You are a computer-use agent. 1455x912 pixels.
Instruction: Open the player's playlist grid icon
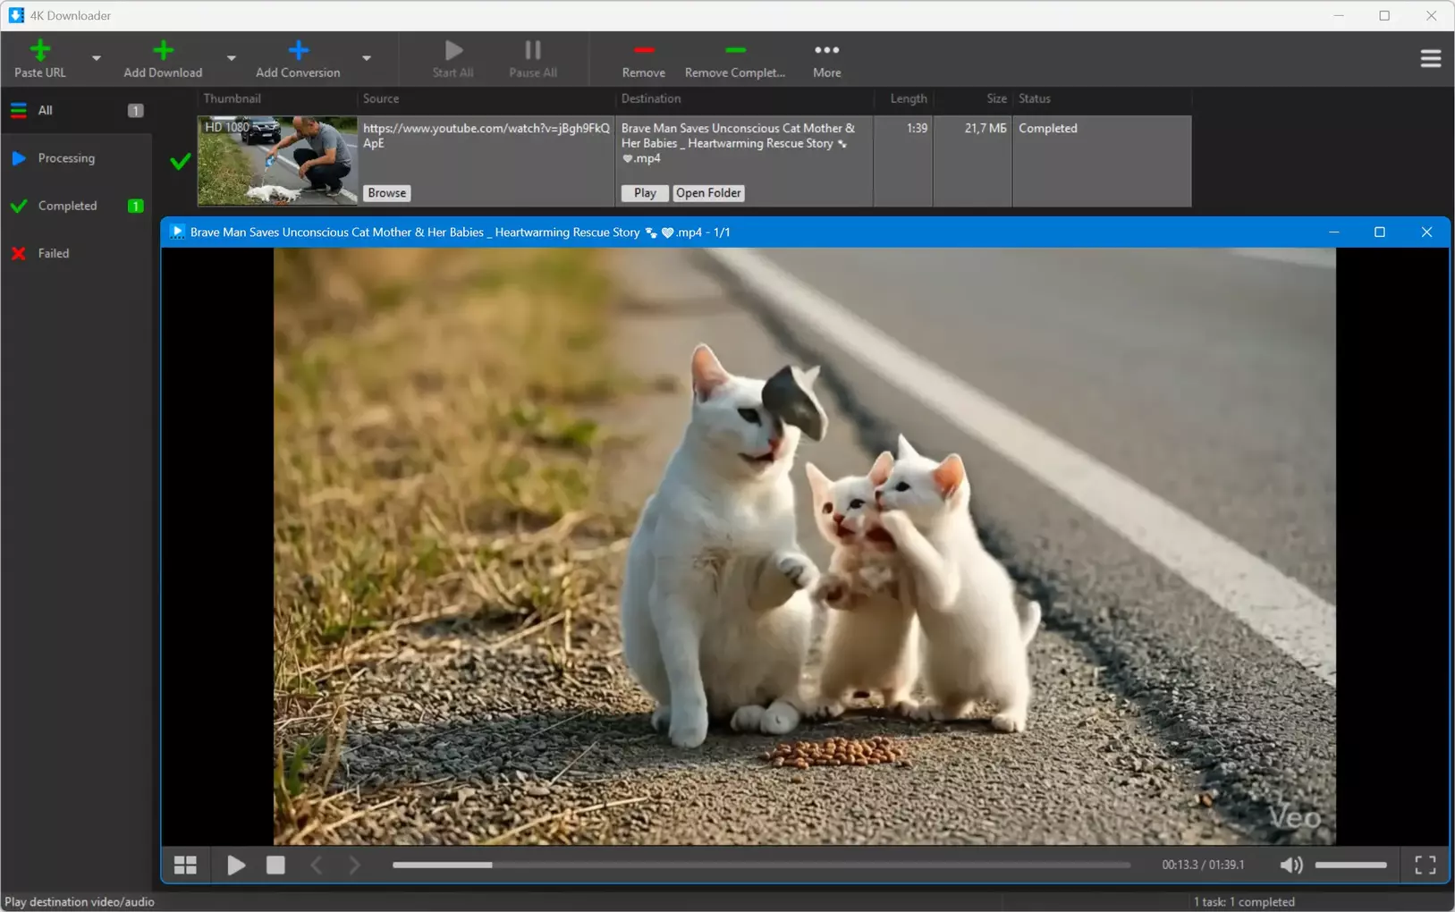coord(185,865)
